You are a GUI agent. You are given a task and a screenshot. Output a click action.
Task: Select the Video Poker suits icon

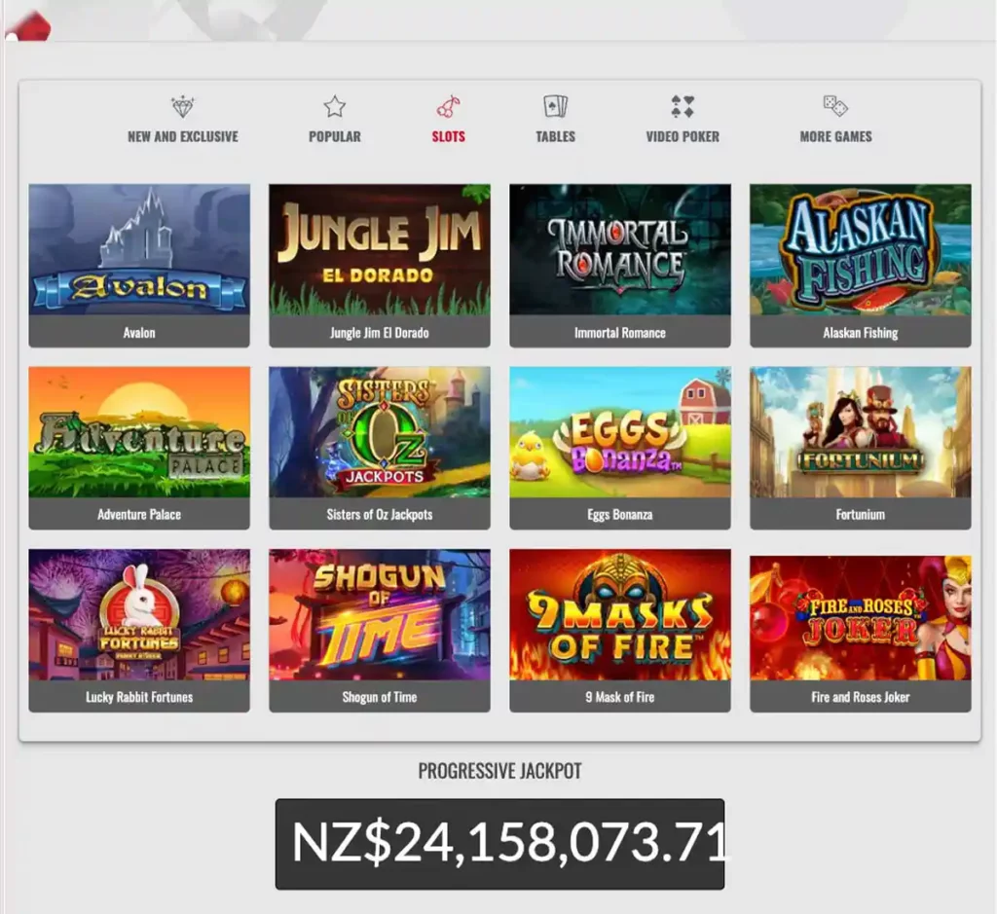[x=683, y=104]
